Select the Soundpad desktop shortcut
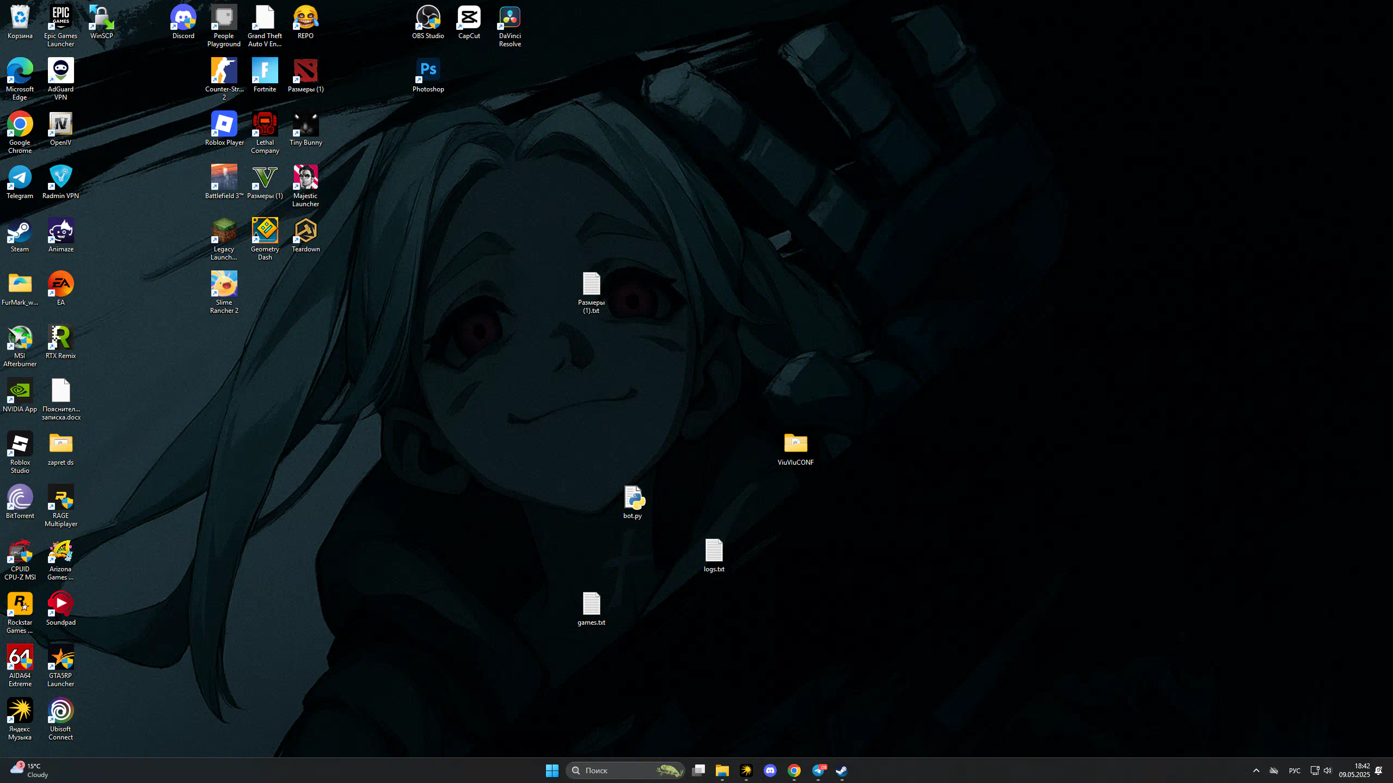 tap(60, 609)
